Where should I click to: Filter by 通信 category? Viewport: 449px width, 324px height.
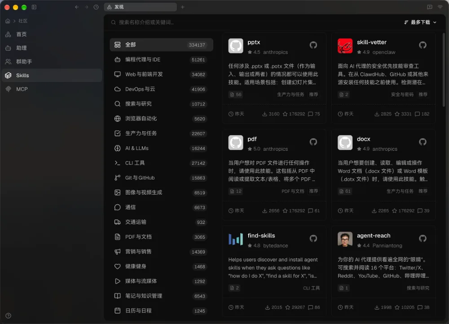[161, 207]
